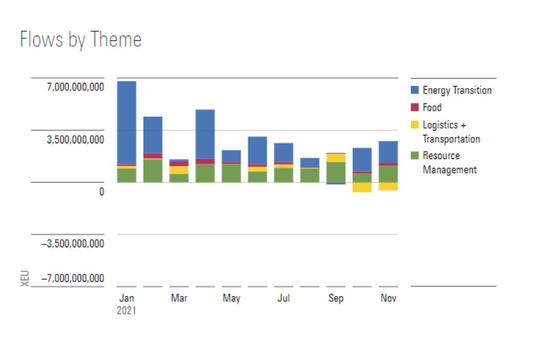Click the April blue Energy Transition bar
The image size is (549, 351).
pyautogui.click(x=205, y=134)
